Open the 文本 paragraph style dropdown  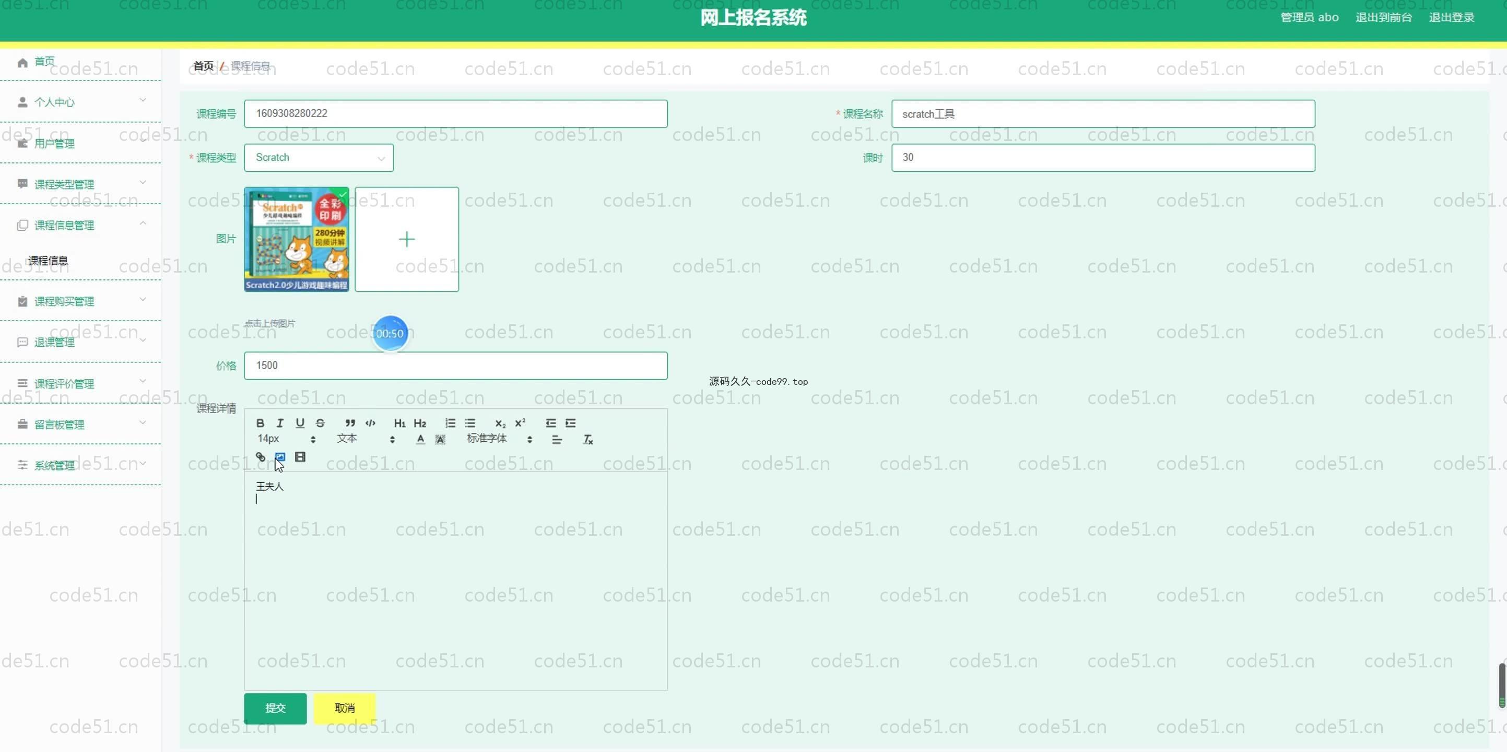(366, 439)
